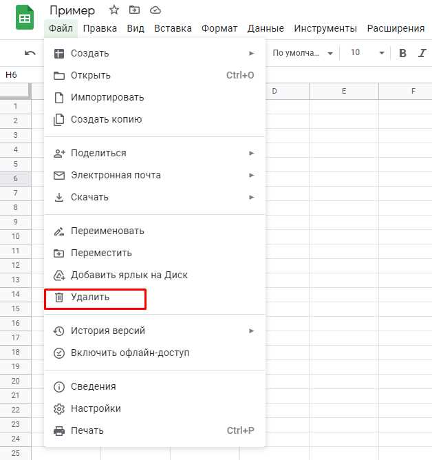Select Переименовать menu entry
Screen dimensions: 432x460
pyautogui.click(x=155, y=231)
